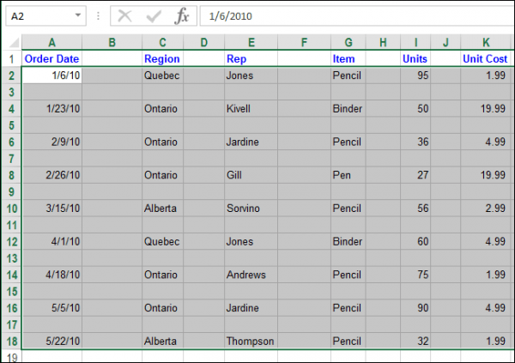
Task: Select column E header
Action: (251, 42)
